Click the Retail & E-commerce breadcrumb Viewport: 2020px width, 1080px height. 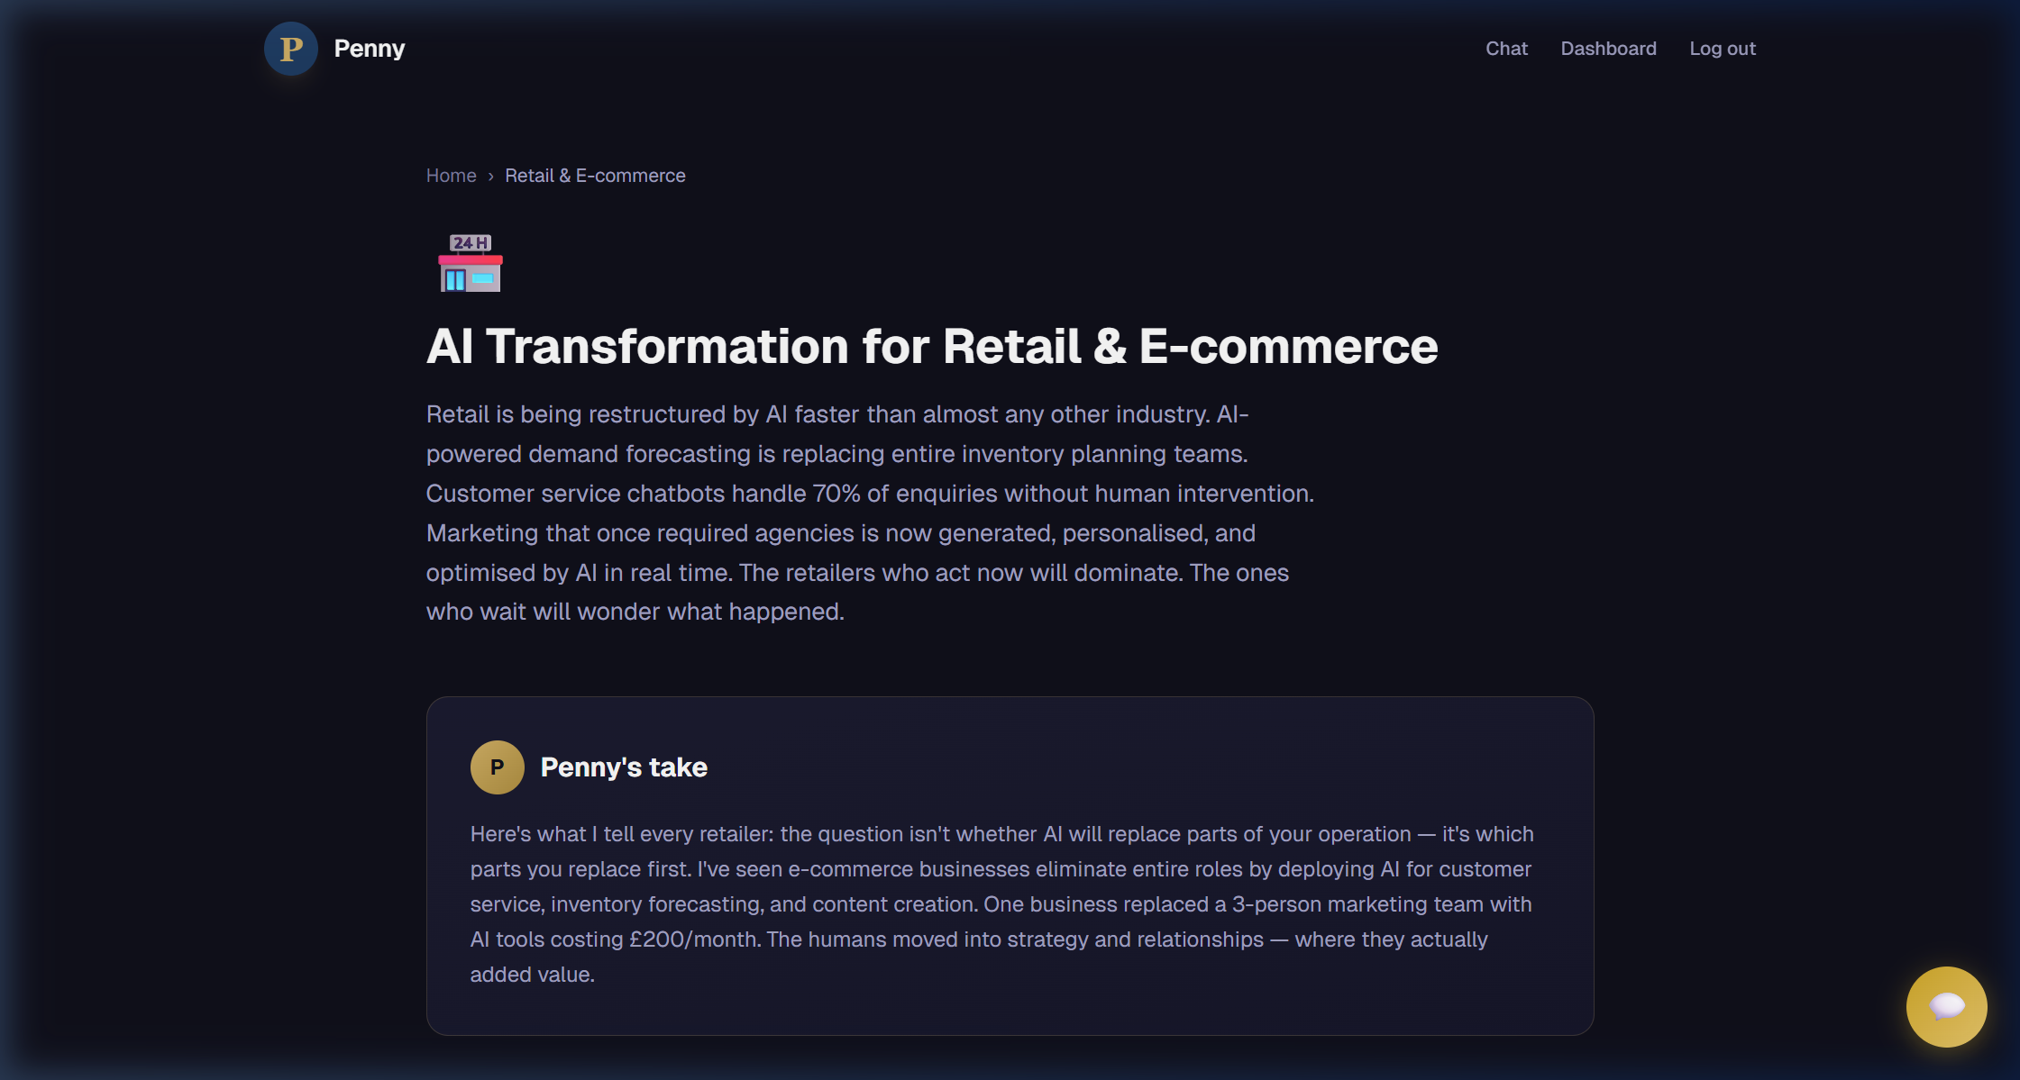[x=595, y=175]
